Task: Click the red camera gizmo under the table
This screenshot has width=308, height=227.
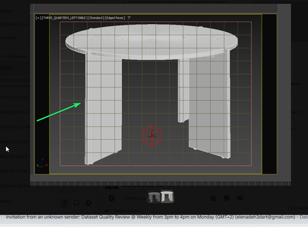Action: pyautogui.click(x=152, y=136)
